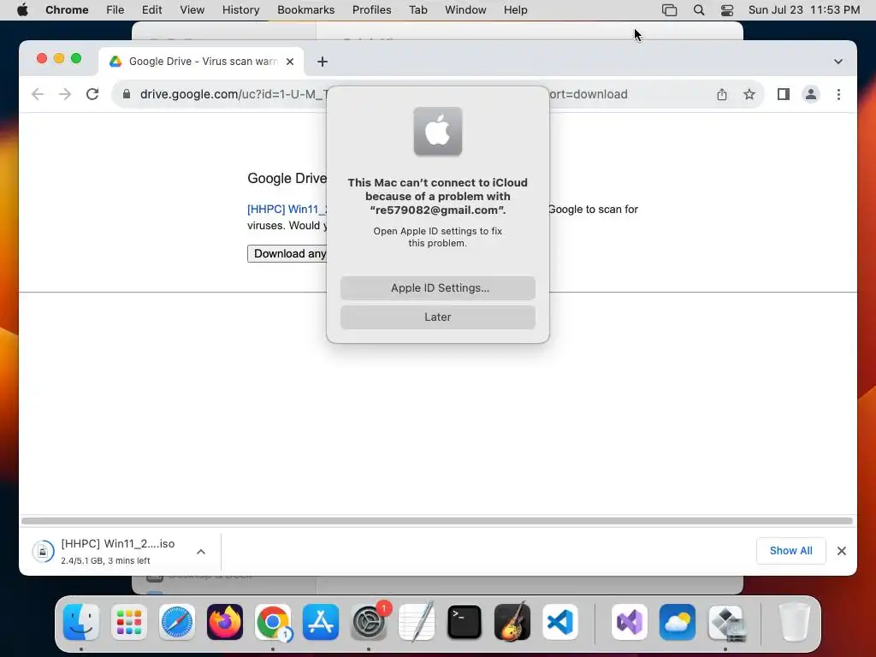The height and width of the screenshot is (657, 876).
Task: Open System Settings from the dock
Action: point(369,622)
